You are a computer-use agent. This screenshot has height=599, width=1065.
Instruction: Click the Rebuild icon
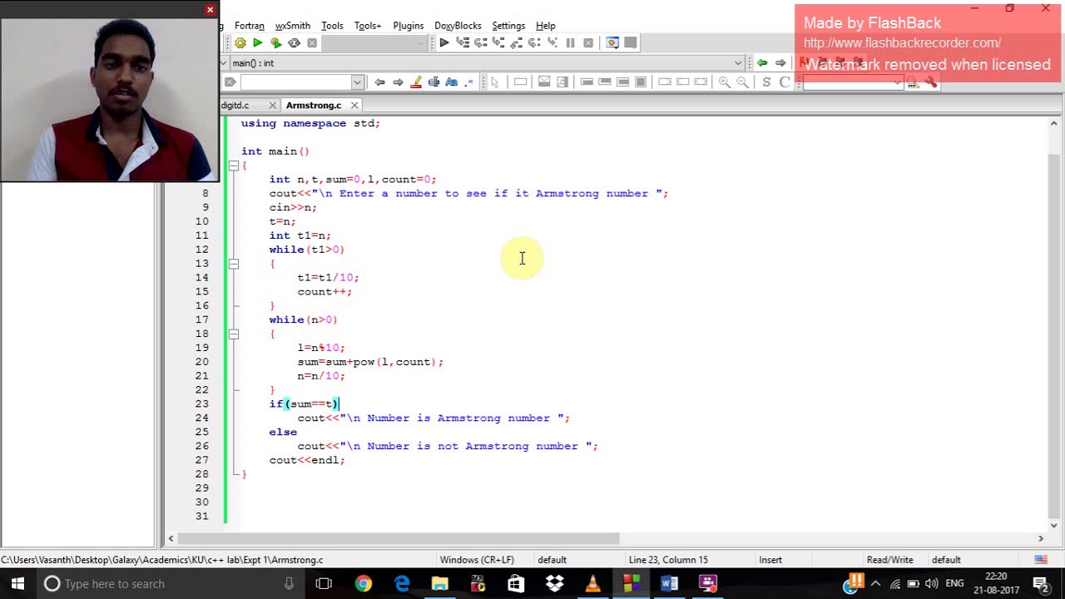click(x=294, y=43)
